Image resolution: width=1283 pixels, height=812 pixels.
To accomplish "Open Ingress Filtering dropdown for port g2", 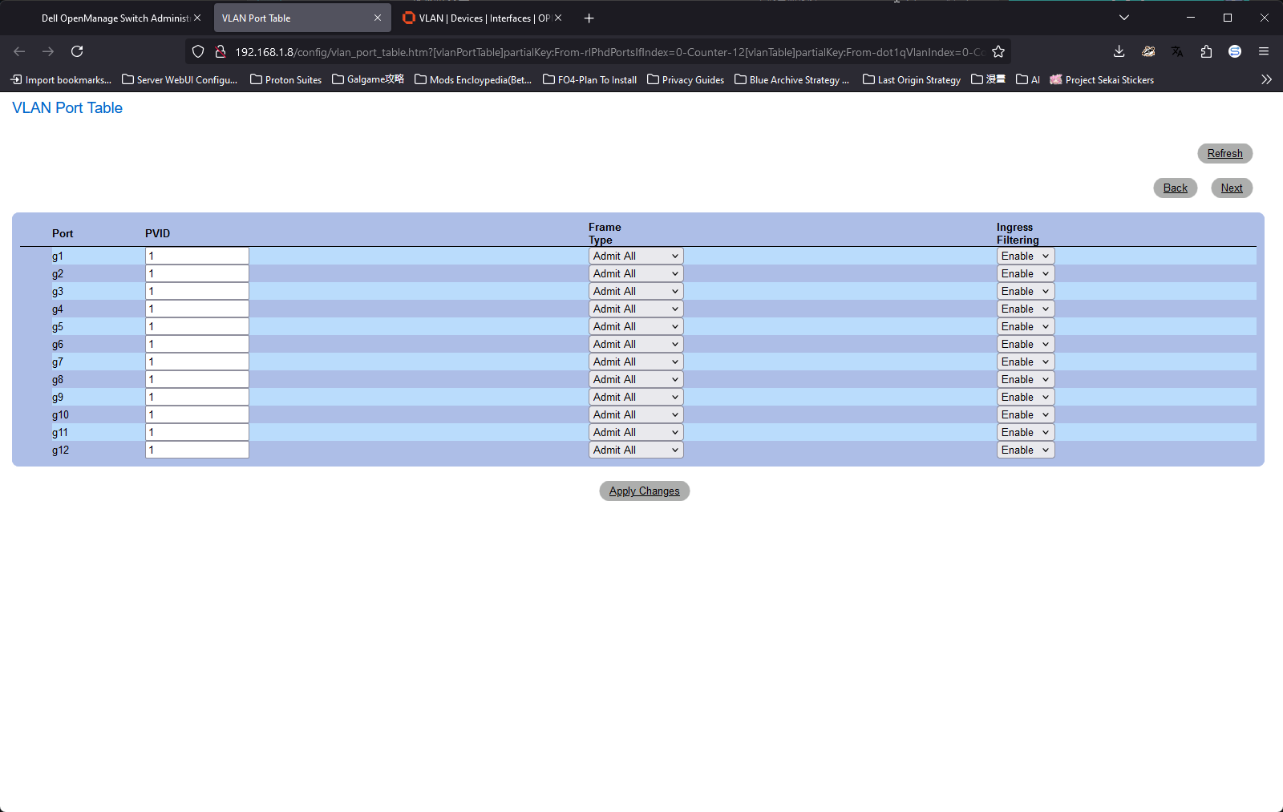I will 1026,273.
